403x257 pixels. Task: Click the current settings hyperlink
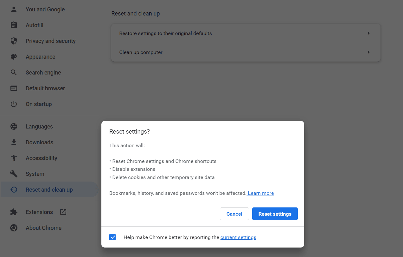[238, 237]
